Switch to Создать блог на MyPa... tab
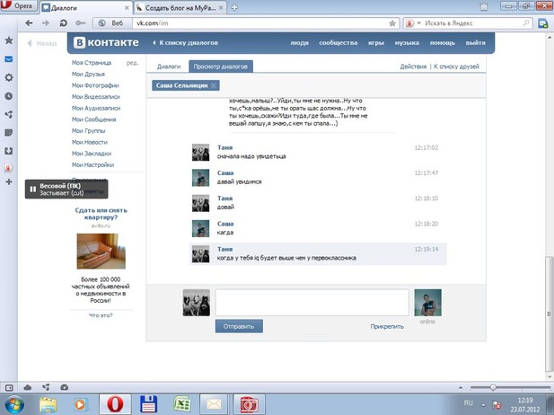The image size is (554, 415). point(180,8)
